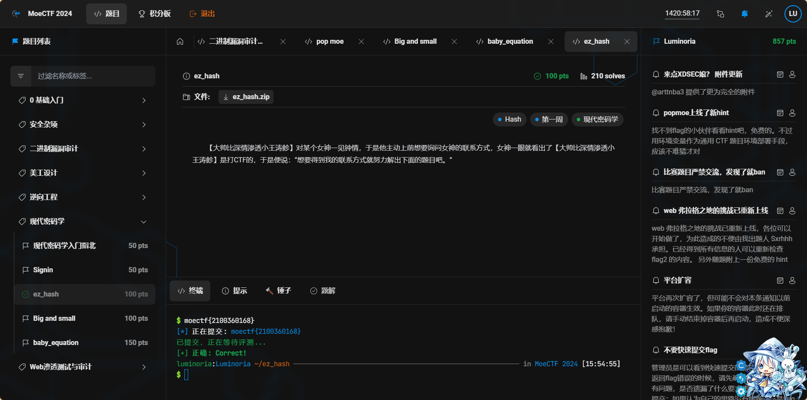Viewport: 807px width, 400px height.
Task: Open the 提示 hints tab
Action: click(x=235, y=291)
